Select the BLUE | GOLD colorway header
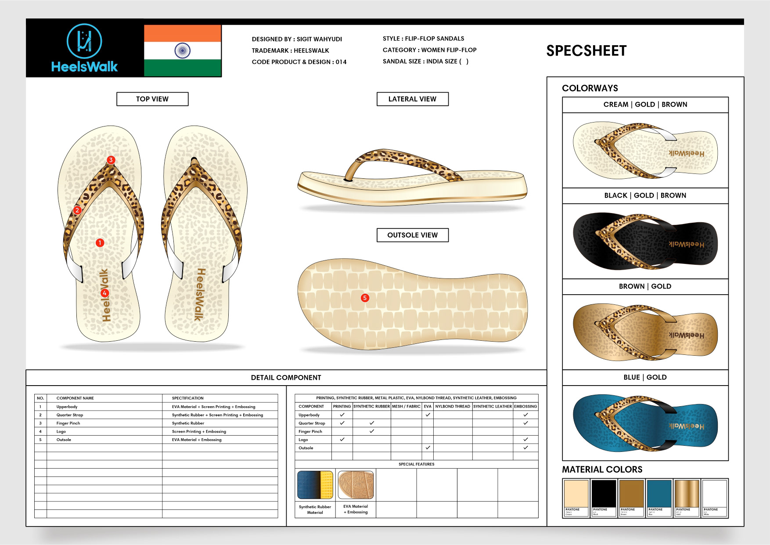The height and width of the screenshot is (545, 770). [x=645, y=377]
